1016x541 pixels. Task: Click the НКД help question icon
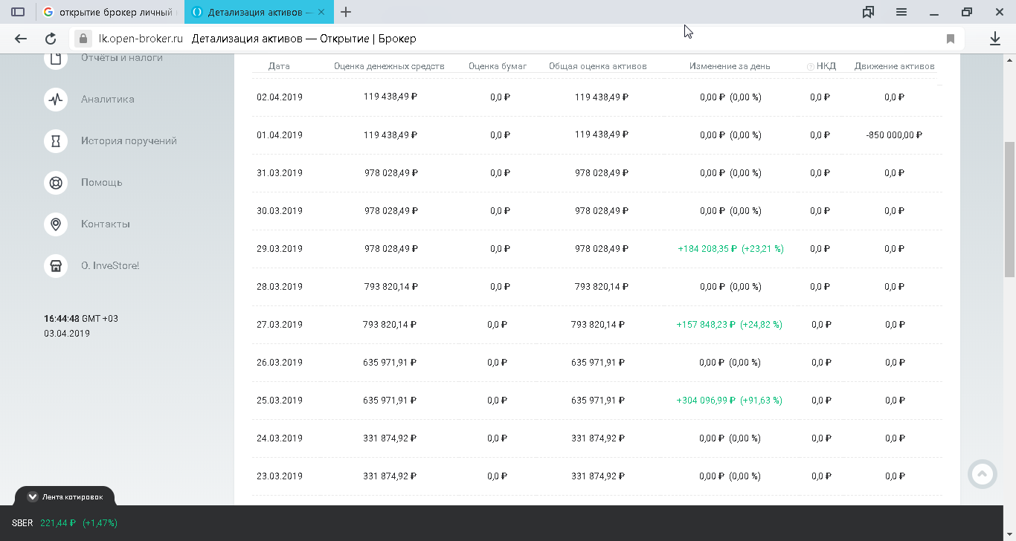coord(810,67)
